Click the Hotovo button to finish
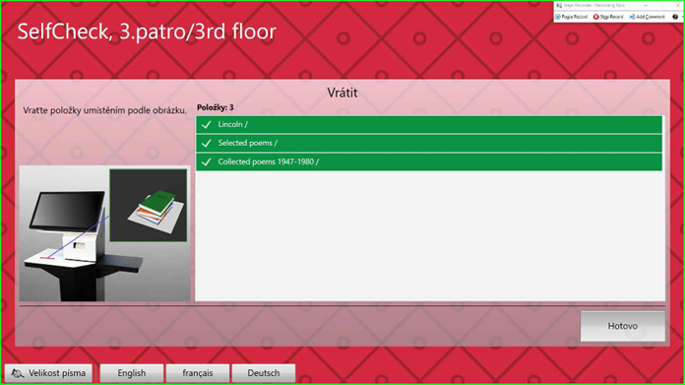685x385 pixels. (623, 326)
